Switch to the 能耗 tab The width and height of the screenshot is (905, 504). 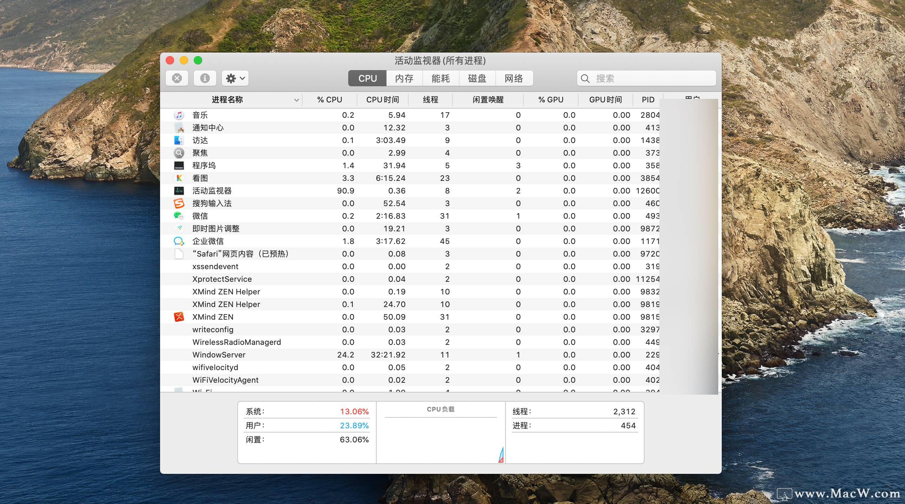[x=441, y=78]
